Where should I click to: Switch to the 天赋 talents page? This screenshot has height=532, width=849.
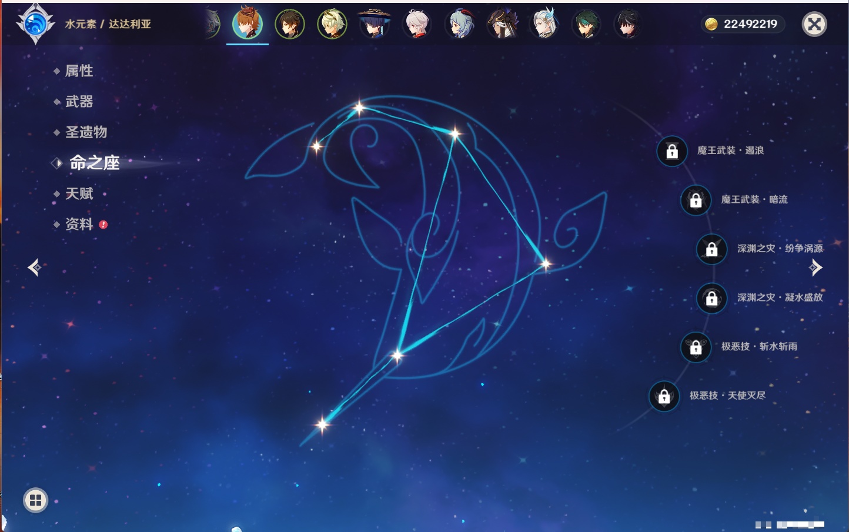pos(79,193)
